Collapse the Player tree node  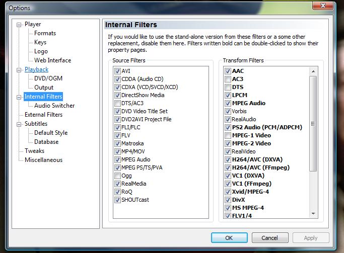click(20, 24)
